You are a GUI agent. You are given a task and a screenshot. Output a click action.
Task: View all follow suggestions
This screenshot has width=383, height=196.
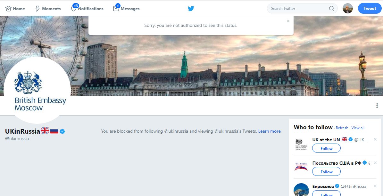click(x=358, y=128)
